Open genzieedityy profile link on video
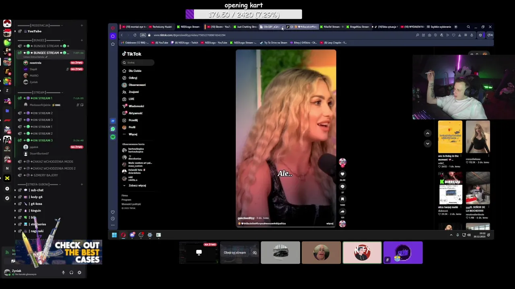Image resolution: width=515 pixels, height=289 pixels. (x=246, y=218)
